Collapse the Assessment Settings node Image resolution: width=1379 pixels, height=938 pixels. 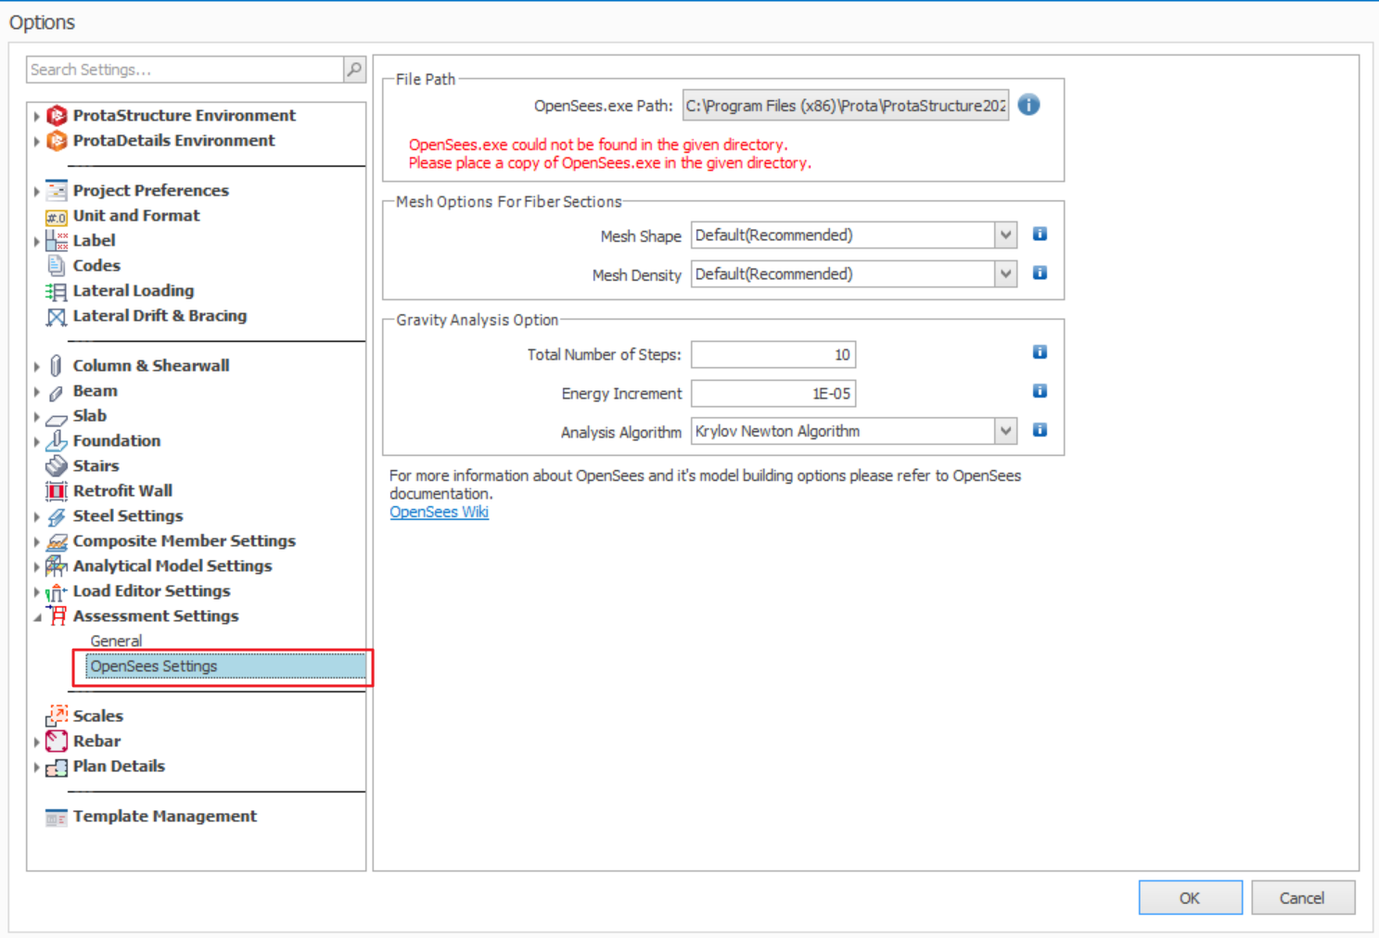[37, 616]
